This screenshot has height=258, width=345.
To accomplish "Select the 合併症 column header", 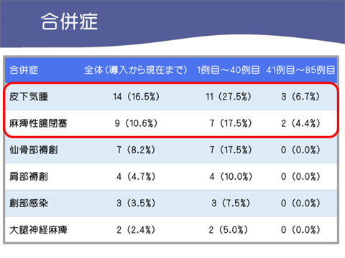I will point(24,70).
